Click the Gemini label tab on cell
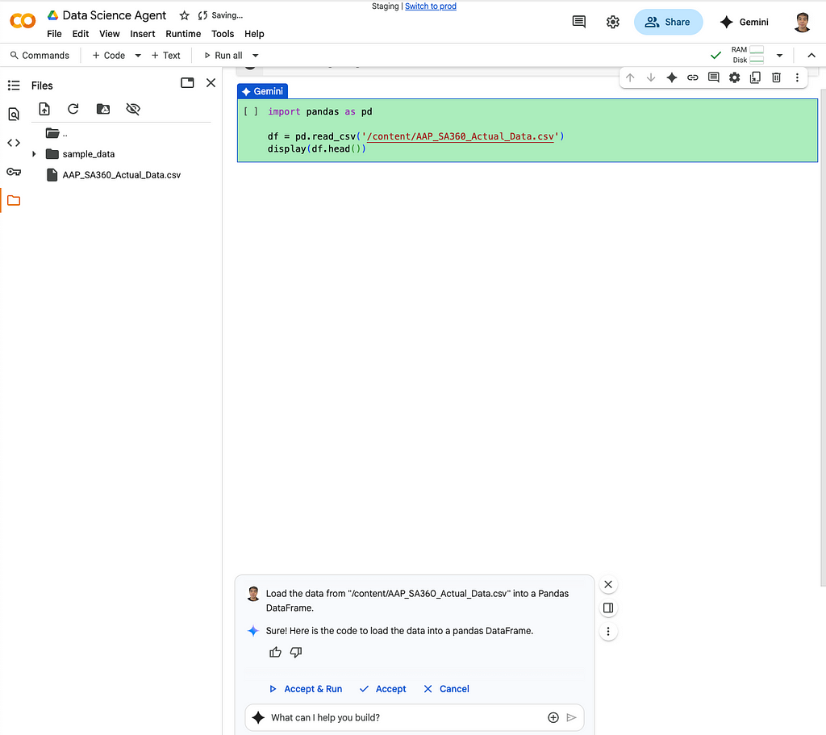Viewport: 826px width, 735px height. [x=262, y=91]
